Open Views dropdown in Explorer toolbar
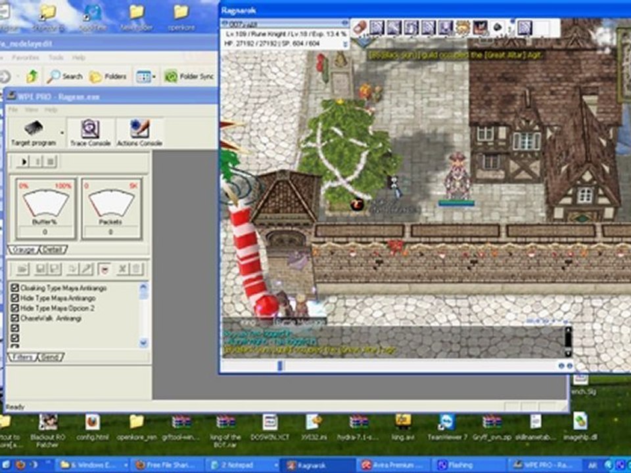Viewport: 631px width, 473px height. tap(146, 76)
